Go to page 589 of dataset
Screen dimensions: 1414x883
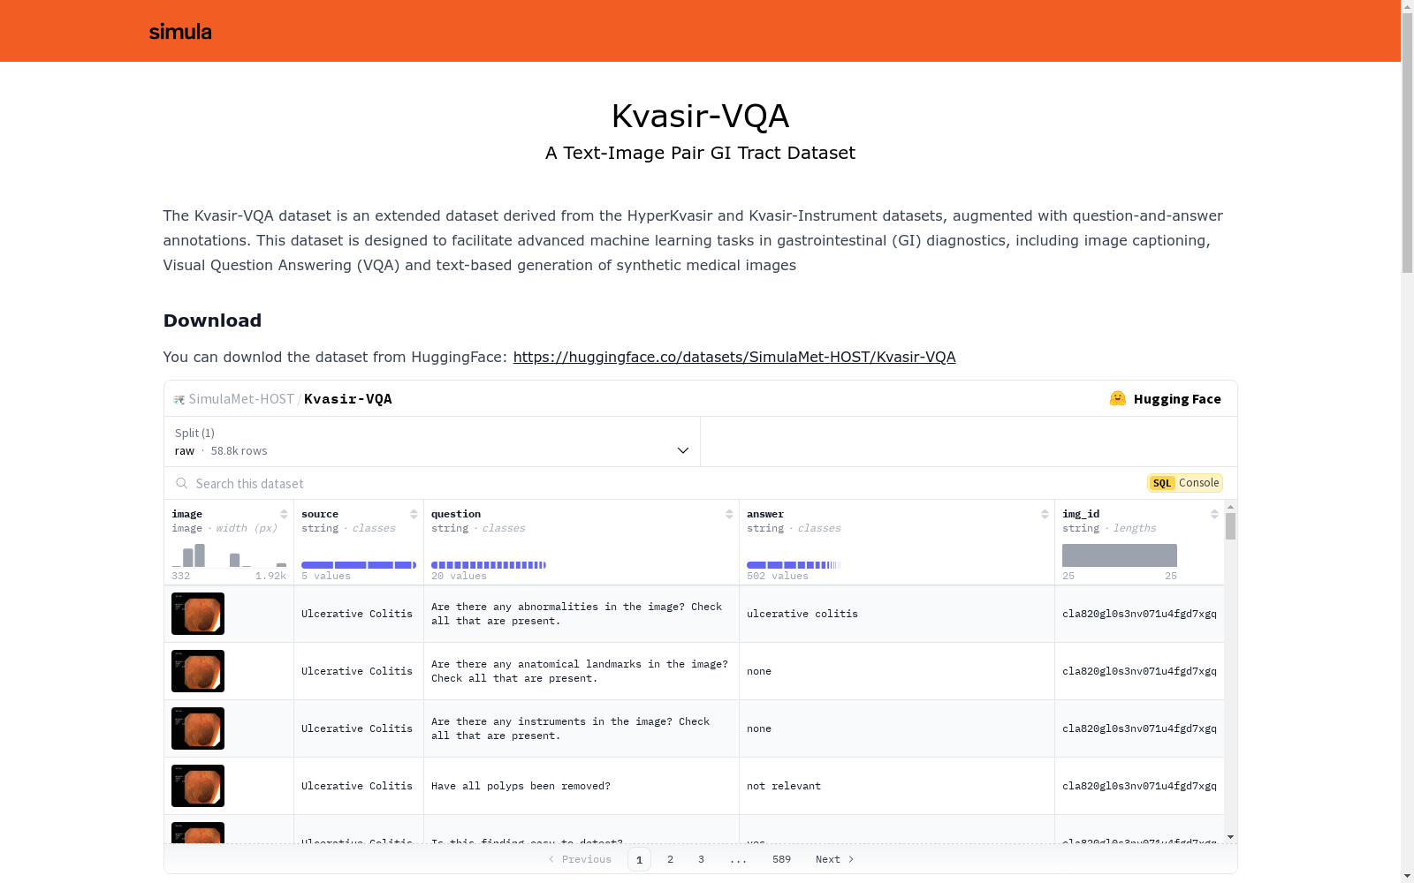(x=781, y=859)
